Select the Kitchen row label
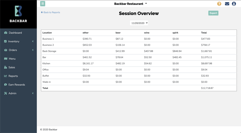The image size is (241, 133). pyautogui.click(x=46, y=63)
